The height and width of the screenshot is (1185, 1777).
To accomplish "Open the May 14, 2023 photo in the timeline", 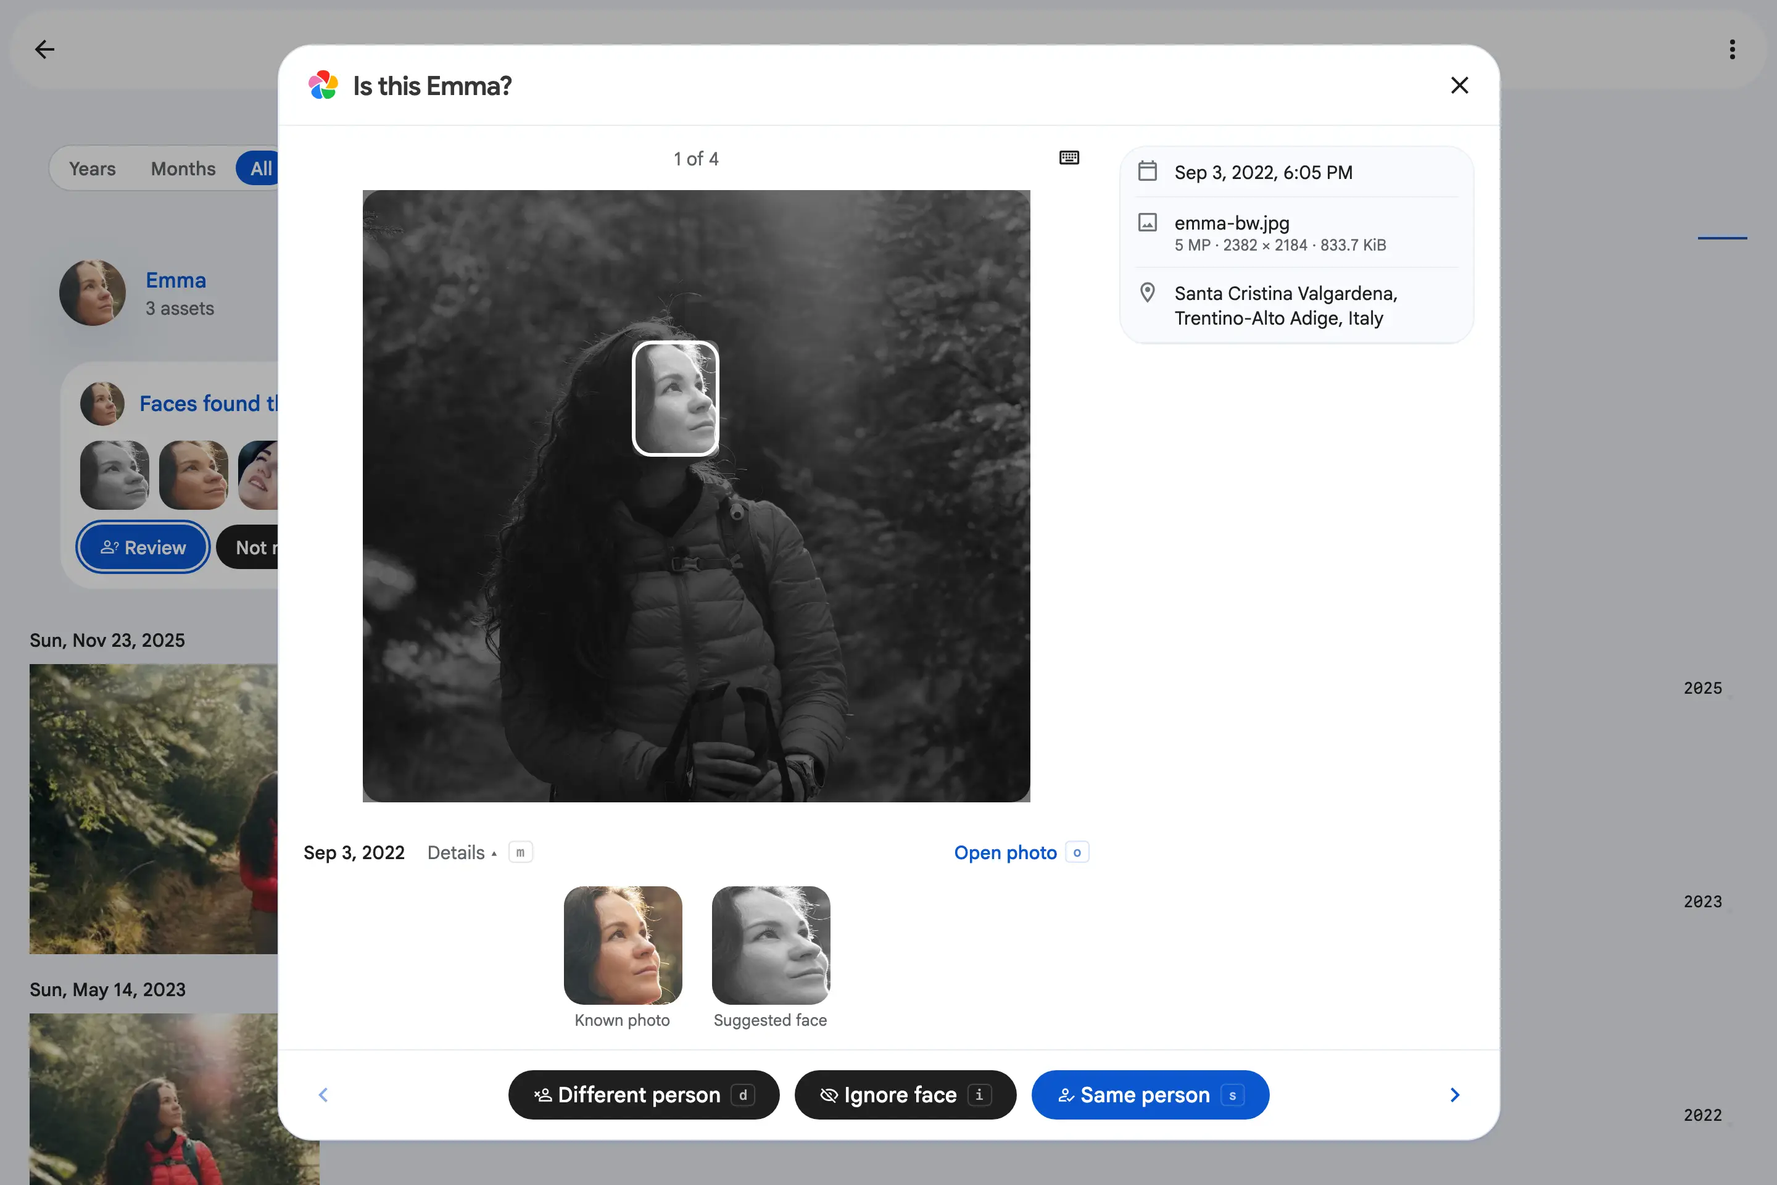I will (154, 1099).
